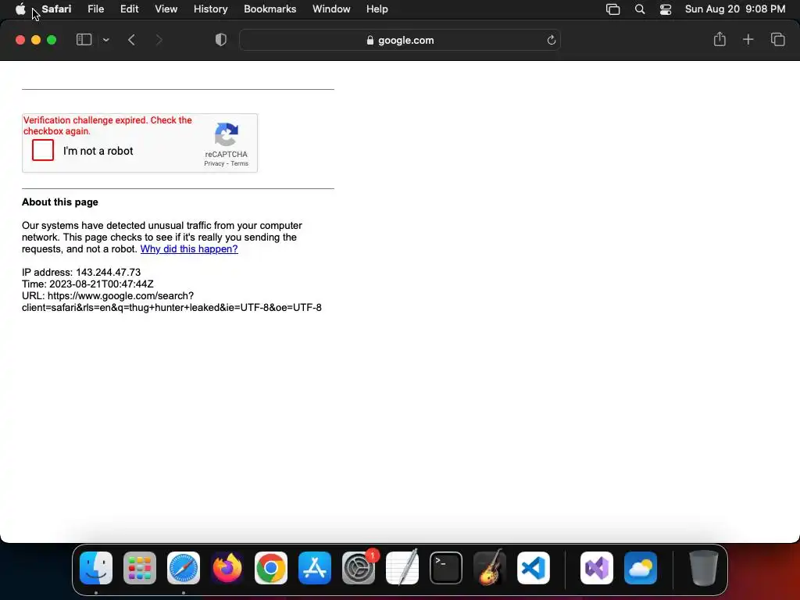This screenshot has width=800, height=600.
Task: Open the History menu
Action: tap(210, 9)
